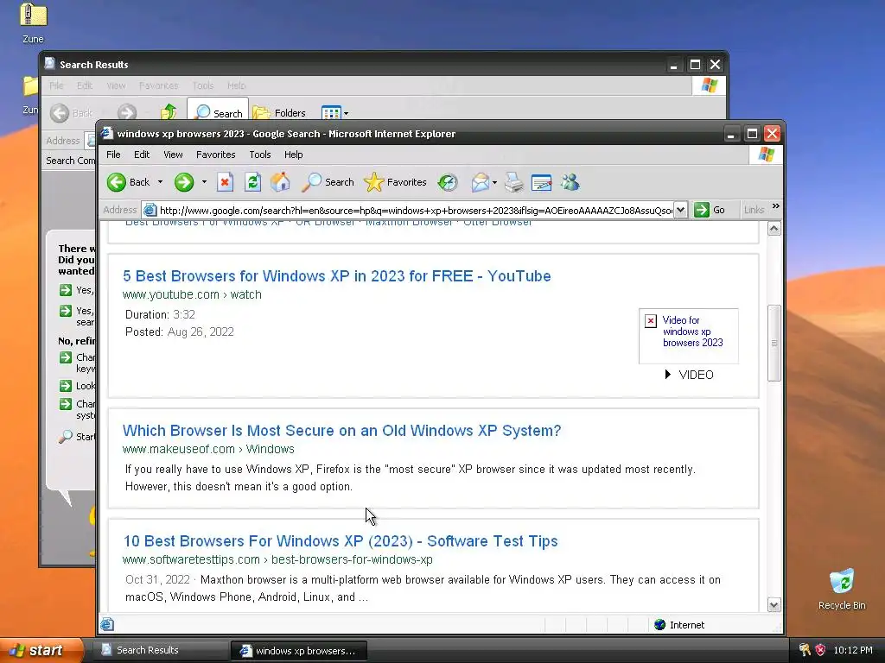Click the Start button on taskbar

41,650
